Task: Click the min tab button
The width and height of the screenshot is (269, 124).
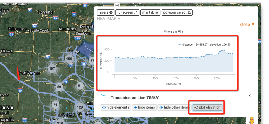Action: (150, 12)
